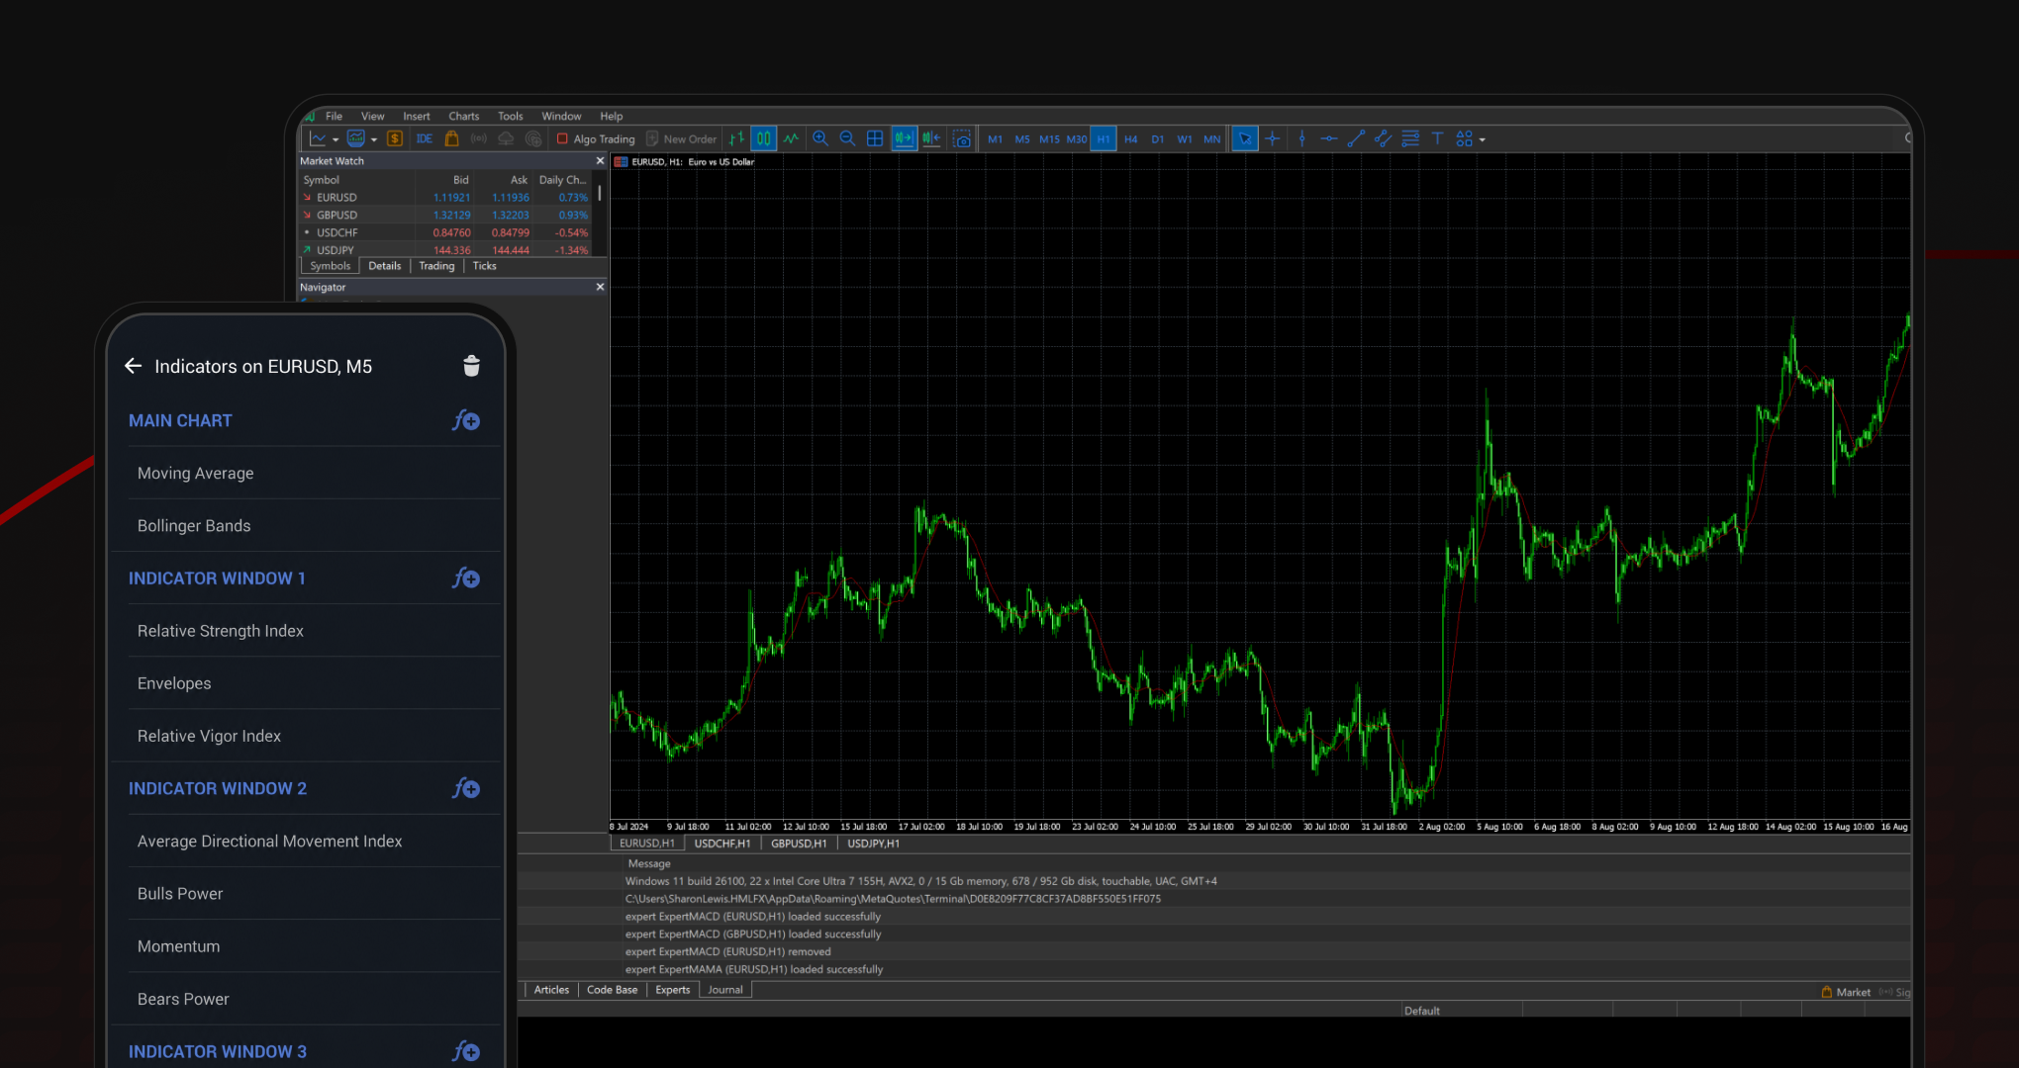
Task: Select the M15 timeframe
Action: click(x=1049, y=139)
